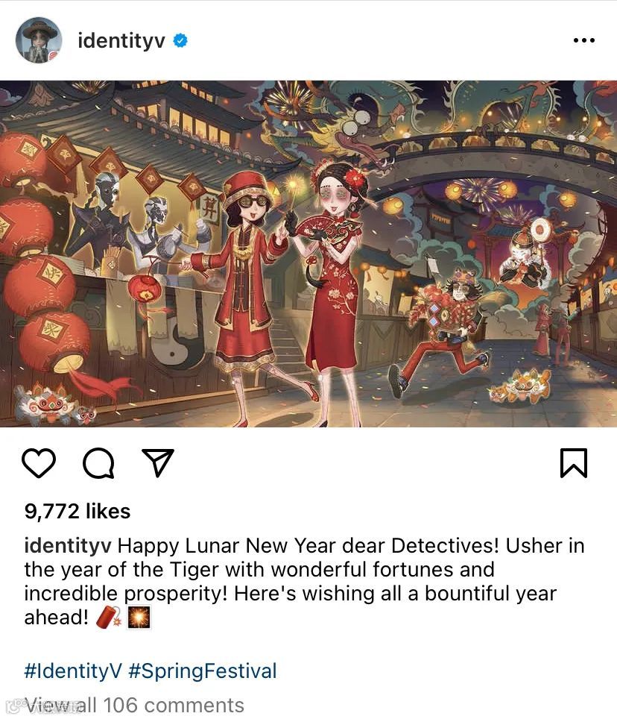
Task: Click the blue verified badge
Action: click(x=180, y=40)
